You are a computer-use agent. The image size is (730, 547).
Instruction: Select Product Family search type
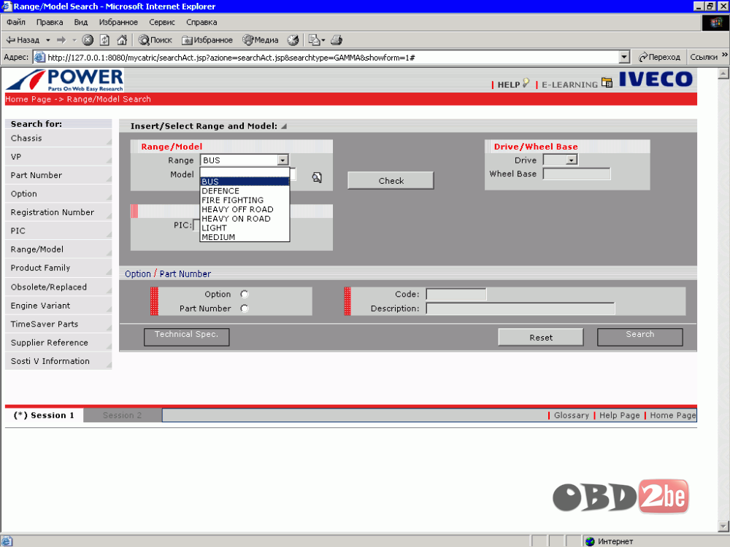58,268
